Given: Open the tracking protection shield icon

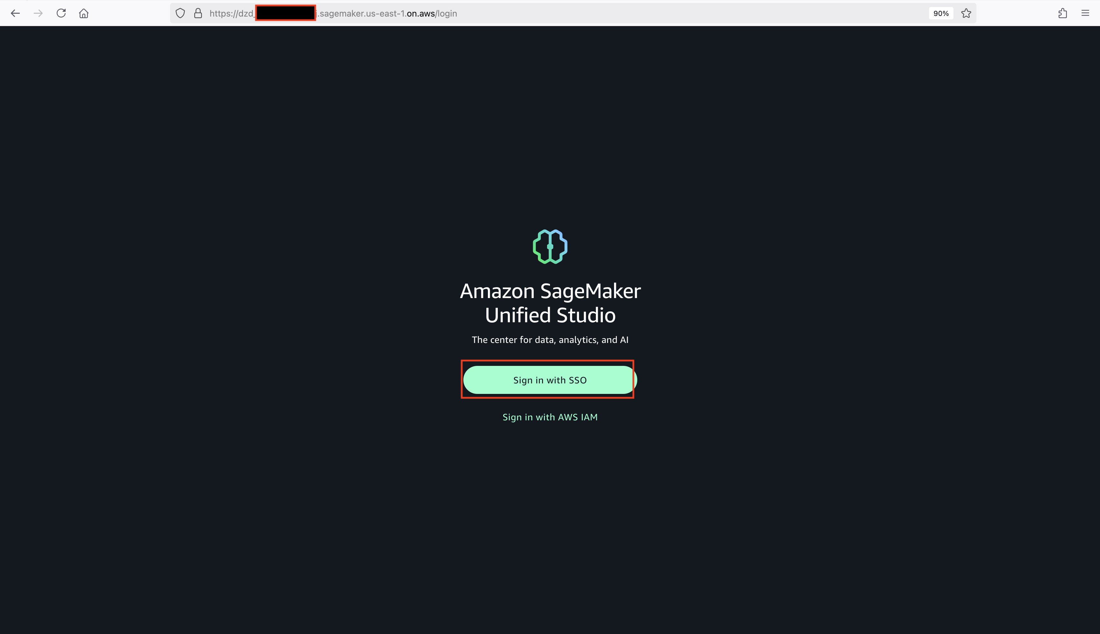Looking at the screenshot, I should pyautogui.click(x=180, y=13).
